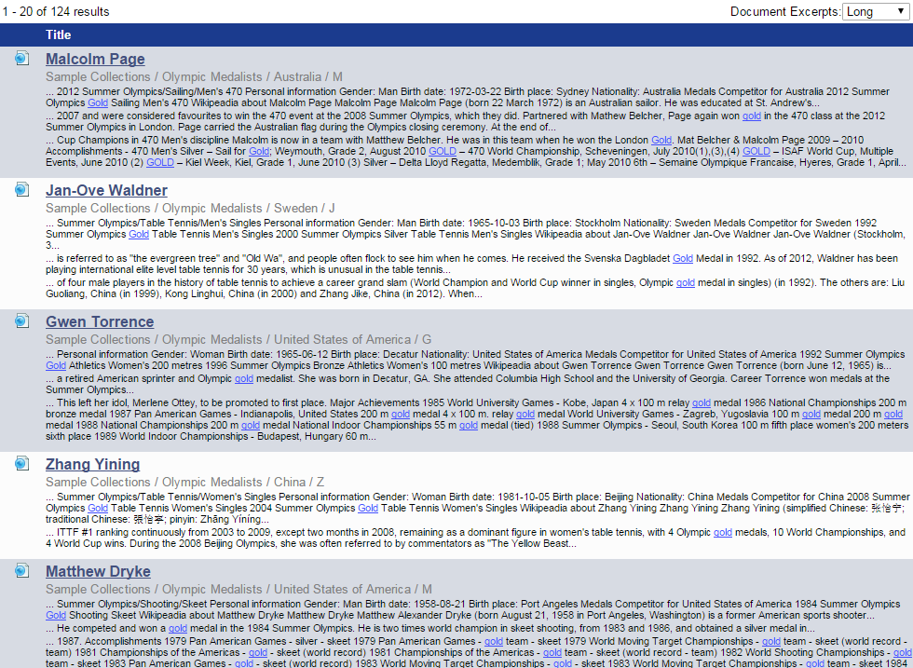The height and width of the screenshot is (668, 913).
Task: Click the document icon beside Malcolm Page
Action: 21,59
